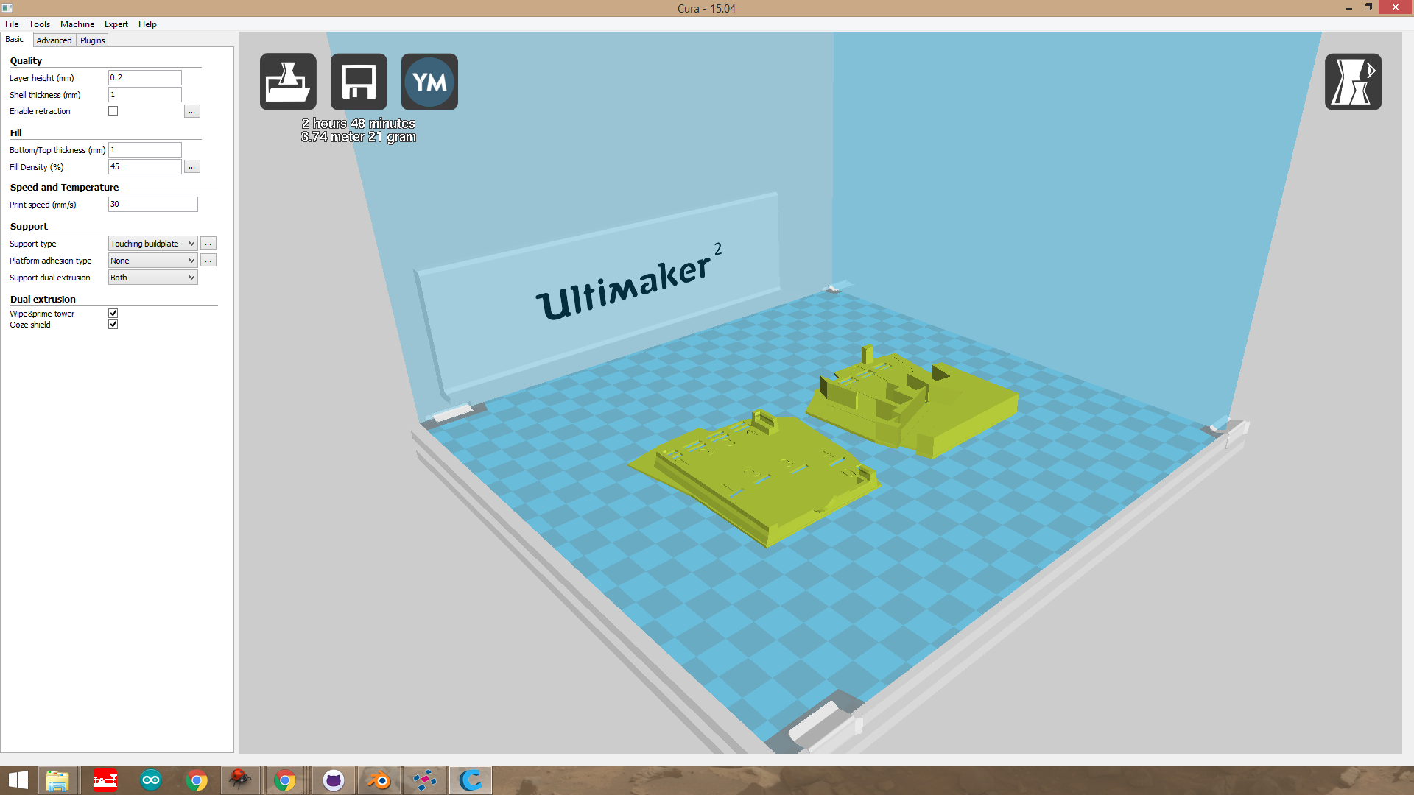Open the Platform adhesion type dropdown
Screen dimensions: 1414x795
pyautogui.click(x=152, y=261)
